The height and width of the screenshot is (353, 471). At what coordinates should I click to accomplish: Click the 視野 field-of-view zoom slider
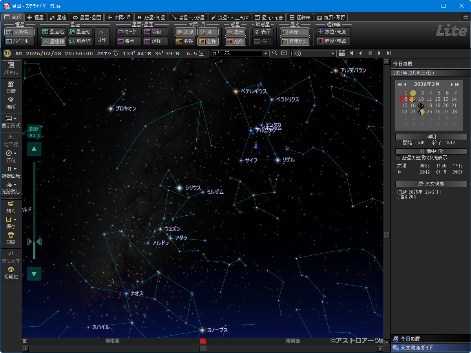pyautogui.click(x=34, y=241)
